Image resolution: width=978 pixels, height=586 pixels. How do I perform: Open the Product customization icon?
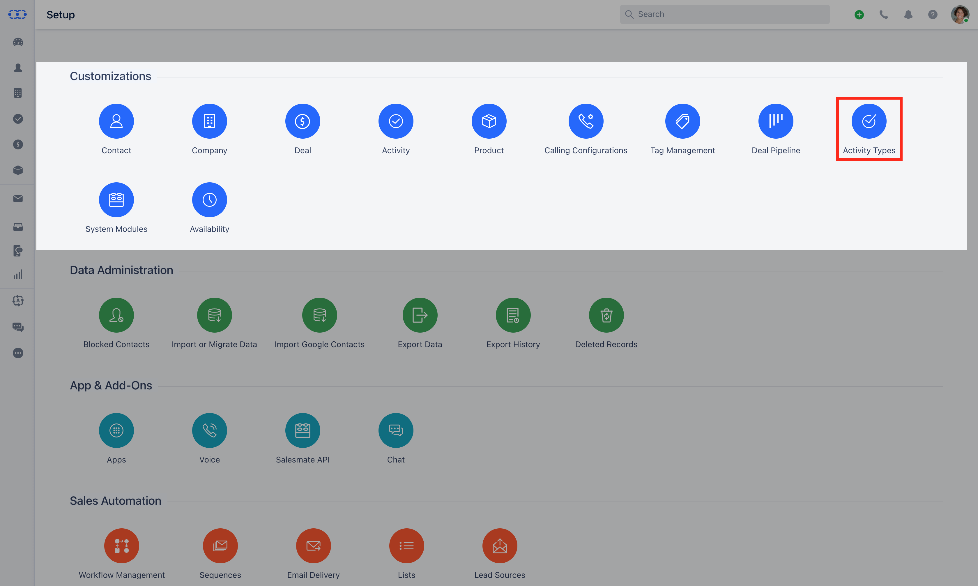(x=489, y=121)
